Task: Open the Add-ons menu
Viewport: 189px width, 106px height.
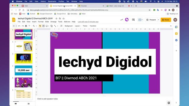Action: pyautogui.click(x=67, y=22)
